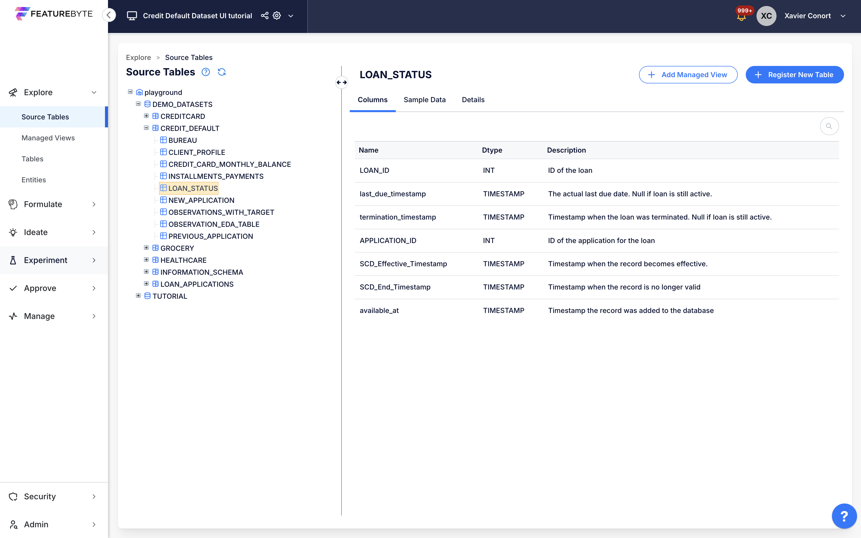Collapse the sidebar with the arrow button
Screen dimensions: 861x538
point(109,15)
